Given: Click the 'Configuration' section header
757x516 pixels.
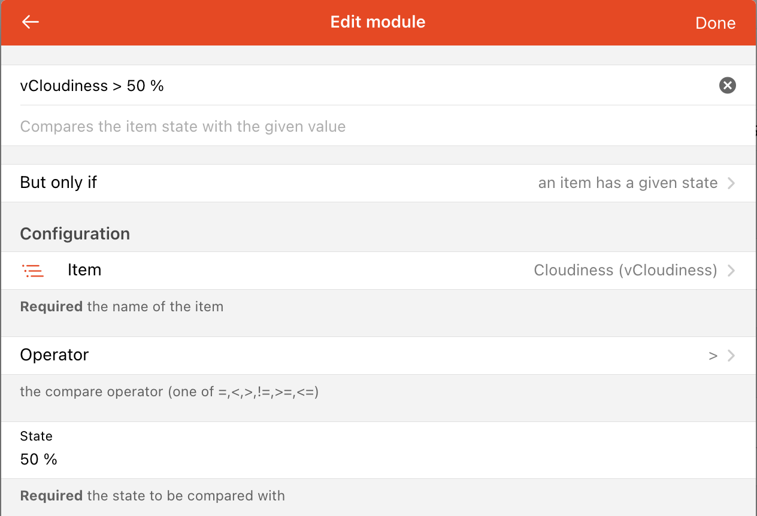Looking at the screenshot, I should click(75, 233).
